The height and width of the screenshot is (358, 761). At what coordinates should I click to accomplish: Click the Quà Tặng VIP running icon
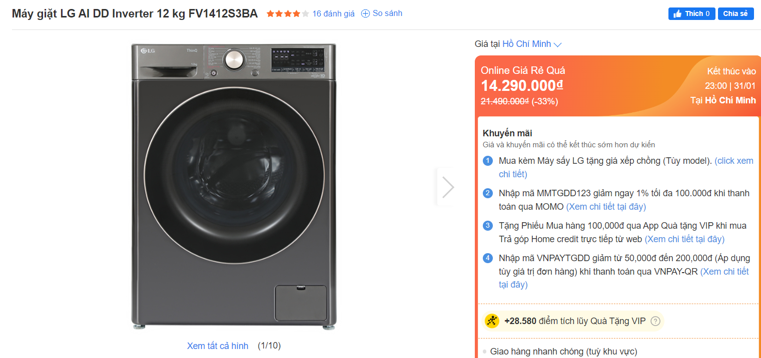pos(492,321)
